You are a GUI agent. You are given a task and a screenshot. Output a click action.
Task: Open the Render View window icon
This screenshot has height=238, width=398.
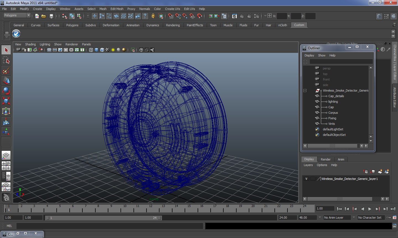(234, 16)
